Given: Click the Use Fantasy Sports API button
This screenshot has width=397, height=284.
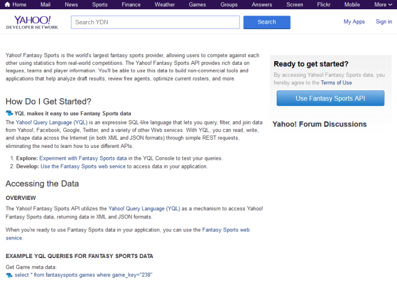Looking at the screenshot, I should click(331, 98).
